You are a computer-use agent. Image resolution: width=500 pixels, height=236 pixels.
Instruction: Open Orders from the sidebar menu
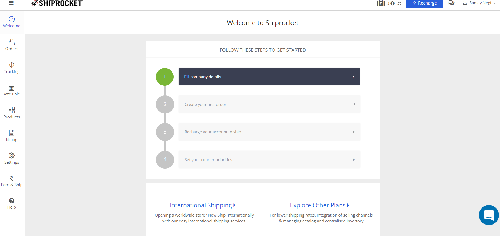pyautogui.click(x=12, y=45)
